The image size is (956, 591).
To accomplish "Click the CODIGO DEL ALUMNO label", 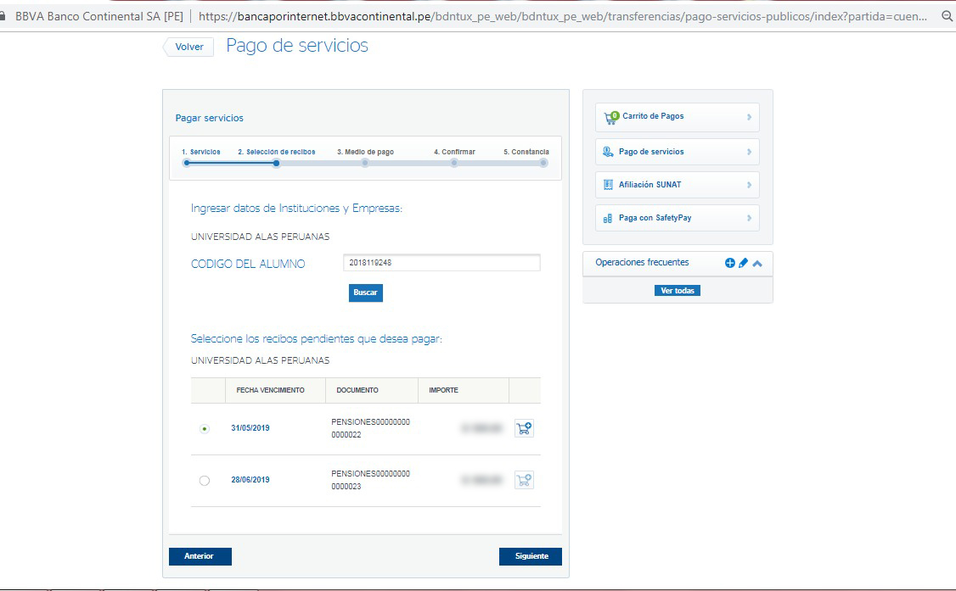I will pyautogui.click(x=248, y=265).
